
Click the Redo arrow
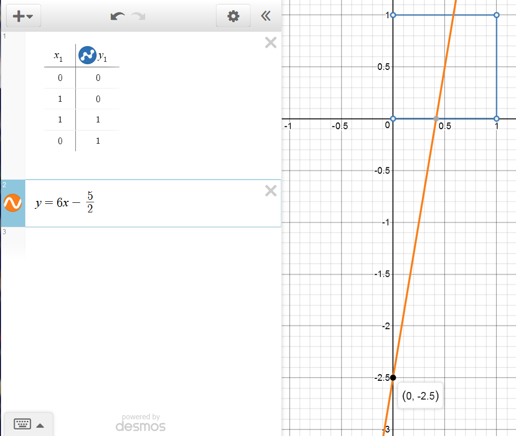pyautogui.click(x=138, y=17)
